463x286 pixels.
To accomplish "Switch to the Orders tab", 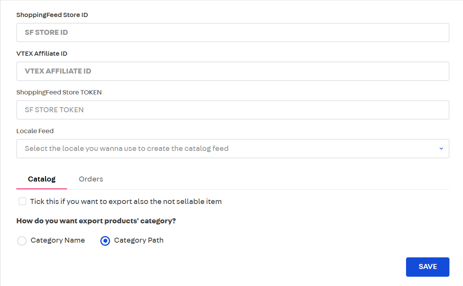I will point(91,179).
